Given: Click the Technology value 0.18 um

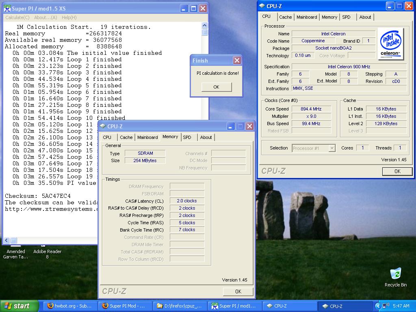Looking at the screenshot, I should pos(303,55).
